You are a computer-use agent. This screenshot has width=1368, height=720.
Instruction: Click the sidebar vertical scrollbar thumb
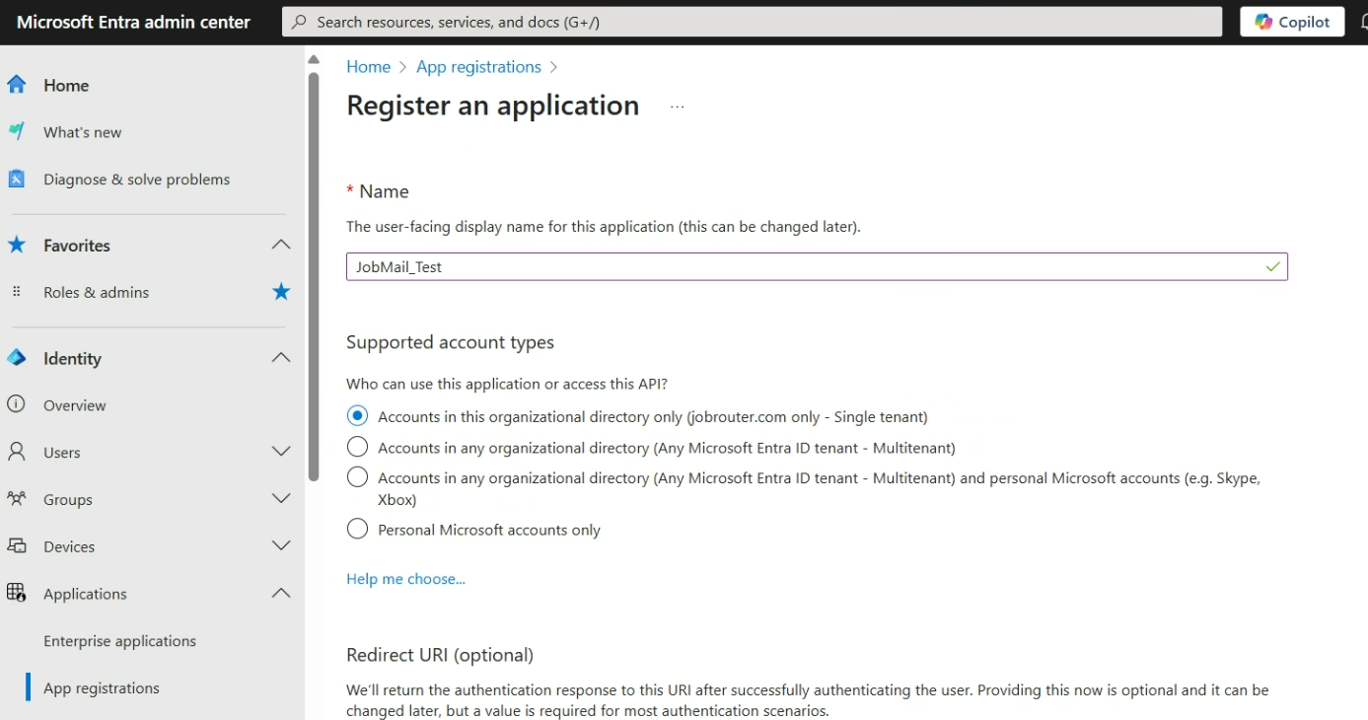314,276
